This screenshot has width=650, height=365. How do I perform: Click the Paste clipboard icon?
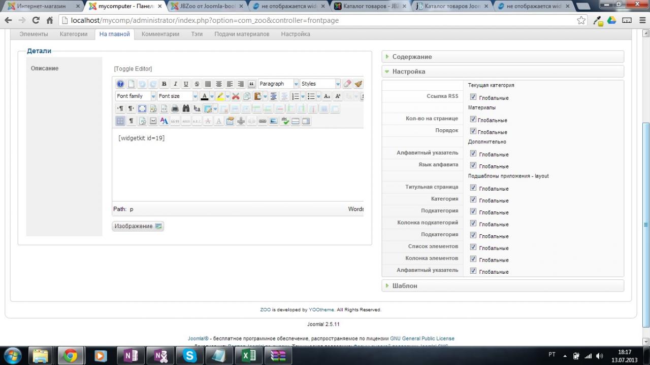coord(257,96)
